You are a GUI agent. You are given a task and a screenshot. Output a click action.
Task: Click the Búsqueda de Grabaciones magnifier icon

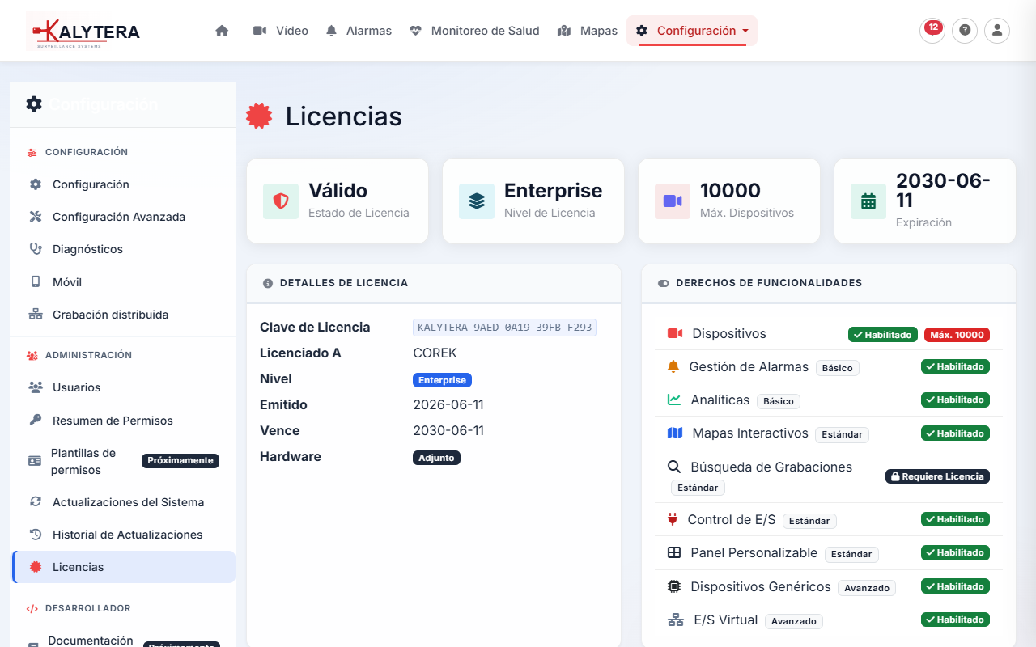pyautogui.click(x=674, y=467)
